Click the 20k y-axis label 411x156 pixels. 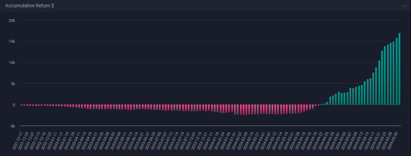(x=12, y=20)
